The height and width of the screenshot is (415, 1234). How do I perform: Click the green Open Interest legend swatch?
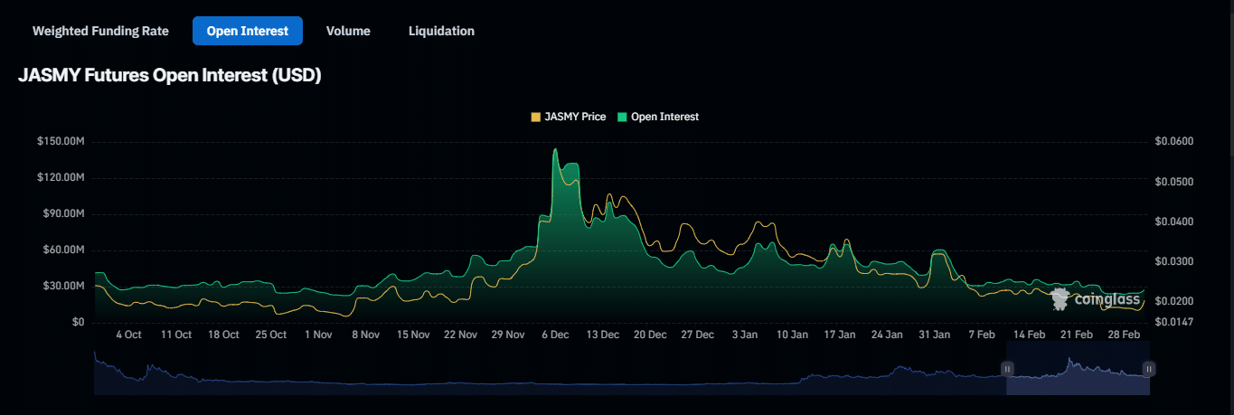point(622,117)
